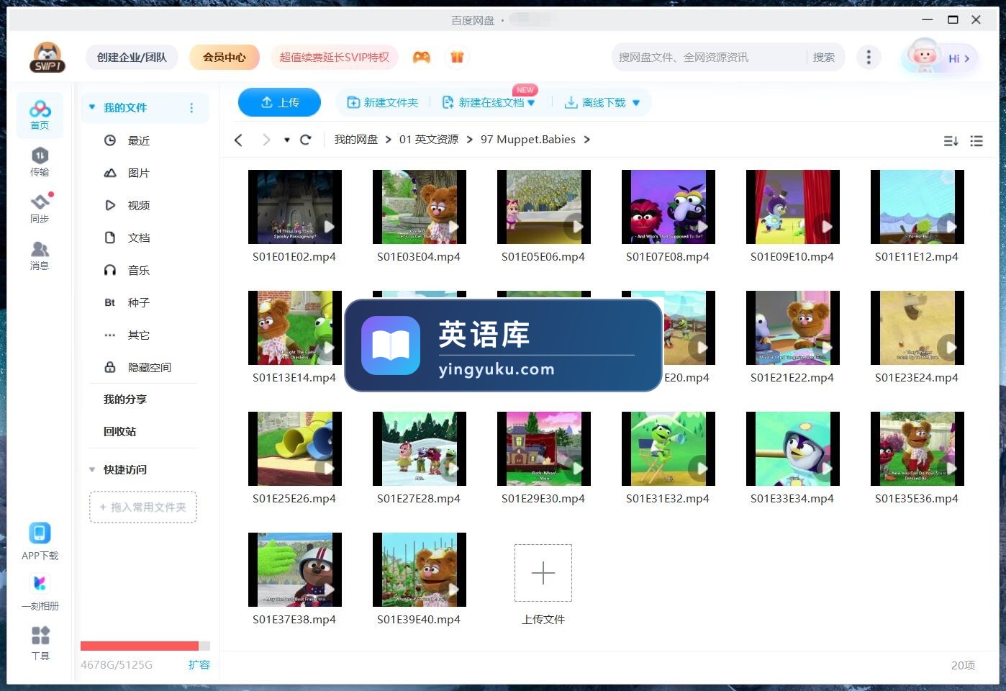Select S01E39E40.mp4 thumbnail

(420, 569)
